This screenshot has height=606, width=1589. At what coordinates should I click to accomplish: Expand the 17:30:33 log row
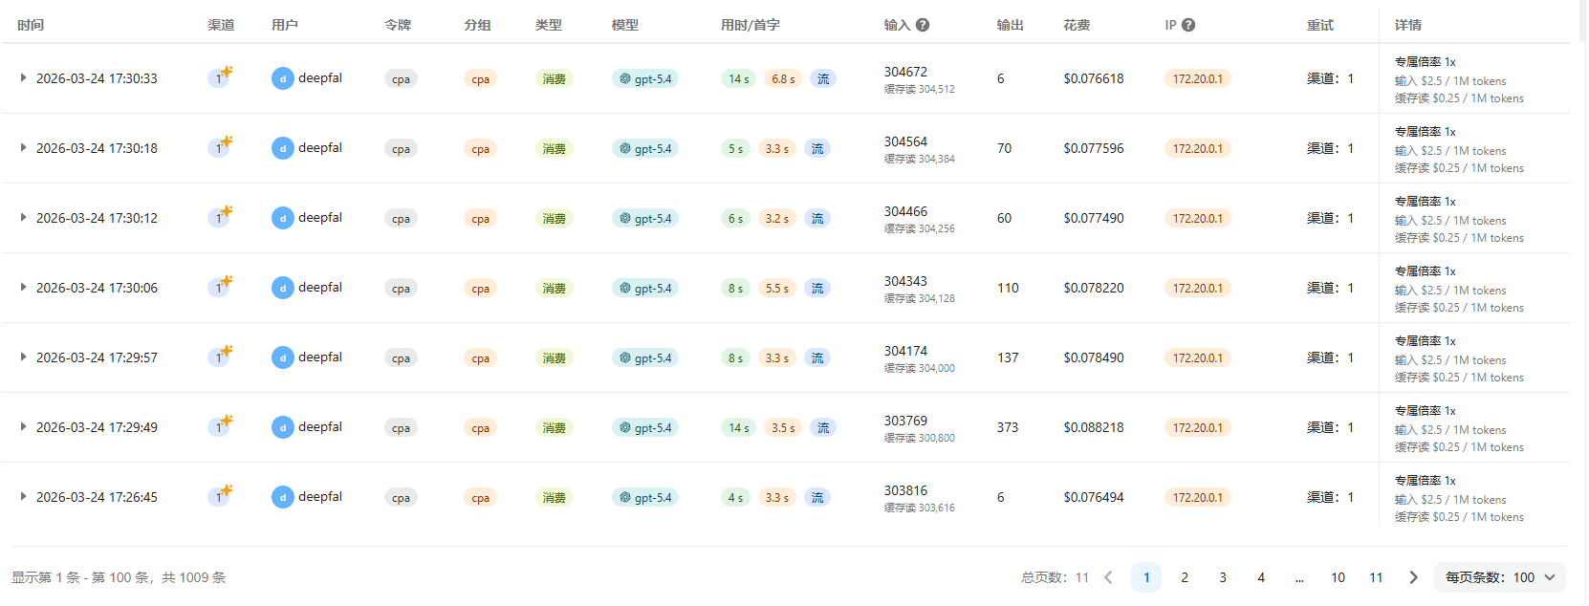point(23,78)
